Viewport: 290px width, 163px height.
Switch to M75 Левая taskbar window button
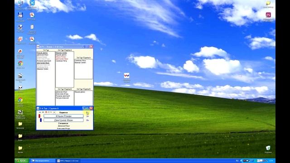coord(68,161)
